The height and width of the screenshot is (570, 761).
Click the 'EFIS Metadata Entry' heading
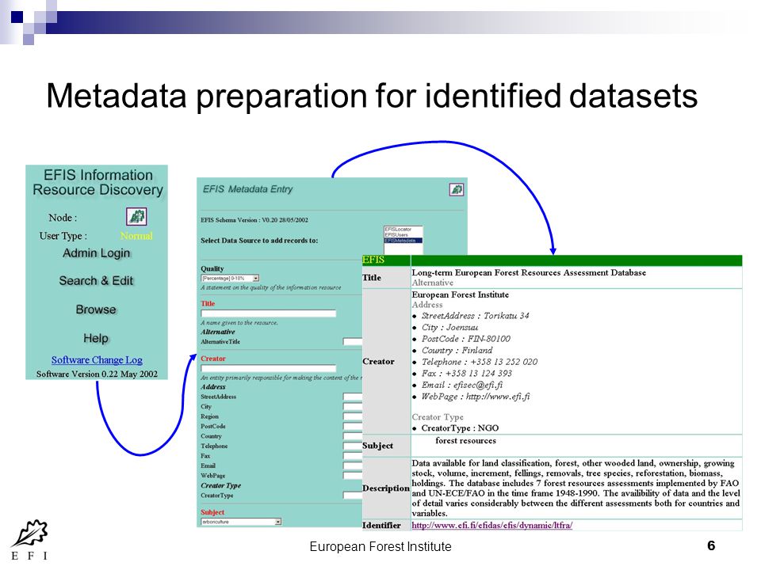247,189
